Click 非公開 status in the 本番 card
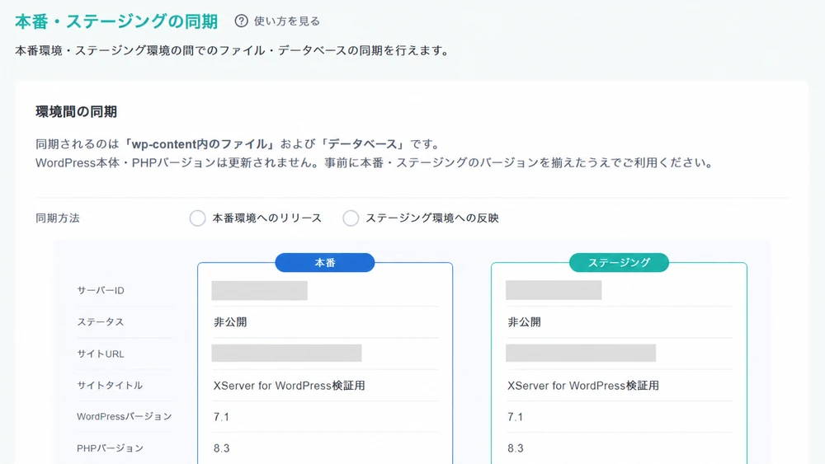This screenshot has width=825, height=464. (x=230, y=322)
